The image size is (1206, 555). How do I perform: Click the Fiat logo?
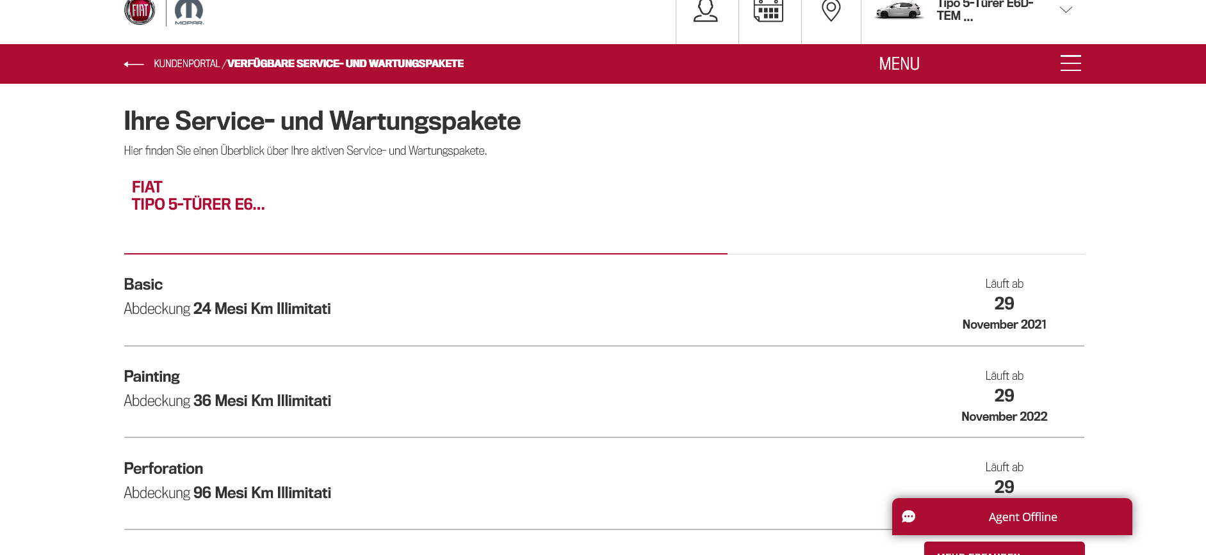point(140,11)
